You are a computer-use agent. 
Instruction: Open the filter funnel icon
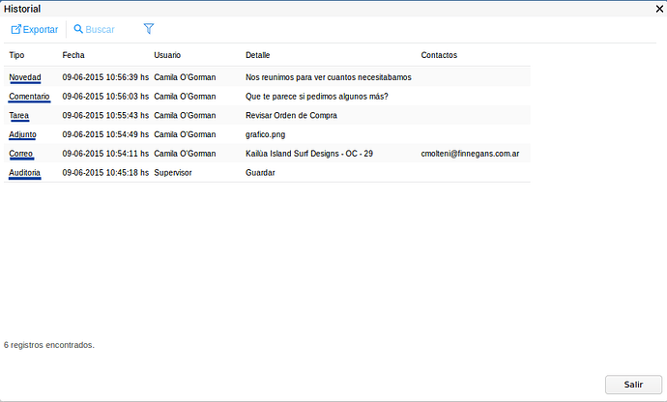coord(148,29)
